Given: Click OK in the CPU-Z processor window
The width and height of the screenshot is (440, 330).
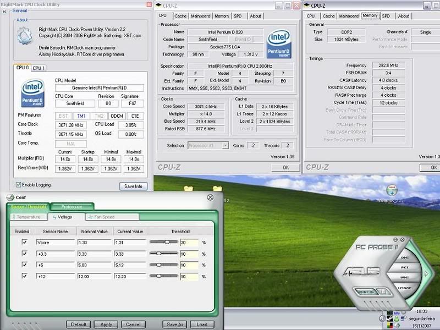Looking at the screenshot, I should 285,168.
